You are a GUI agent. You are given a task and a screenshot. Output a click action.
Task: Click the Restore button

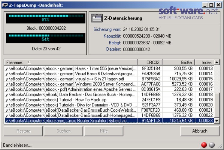click(23, 131)
